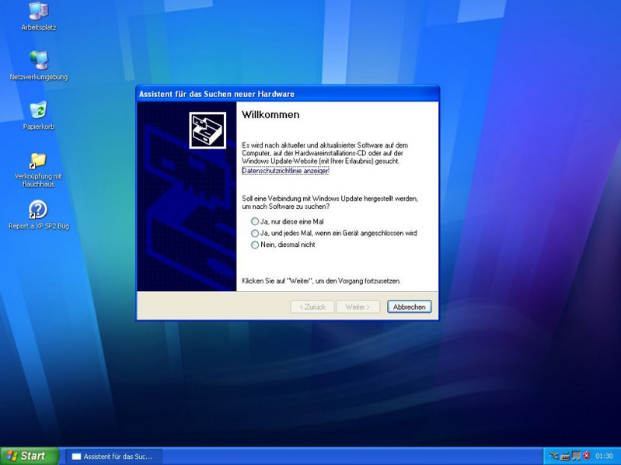
Task: Click the 'Klicken Sie auf Weiter' instruction text
Action: click(x=321, y=281)
